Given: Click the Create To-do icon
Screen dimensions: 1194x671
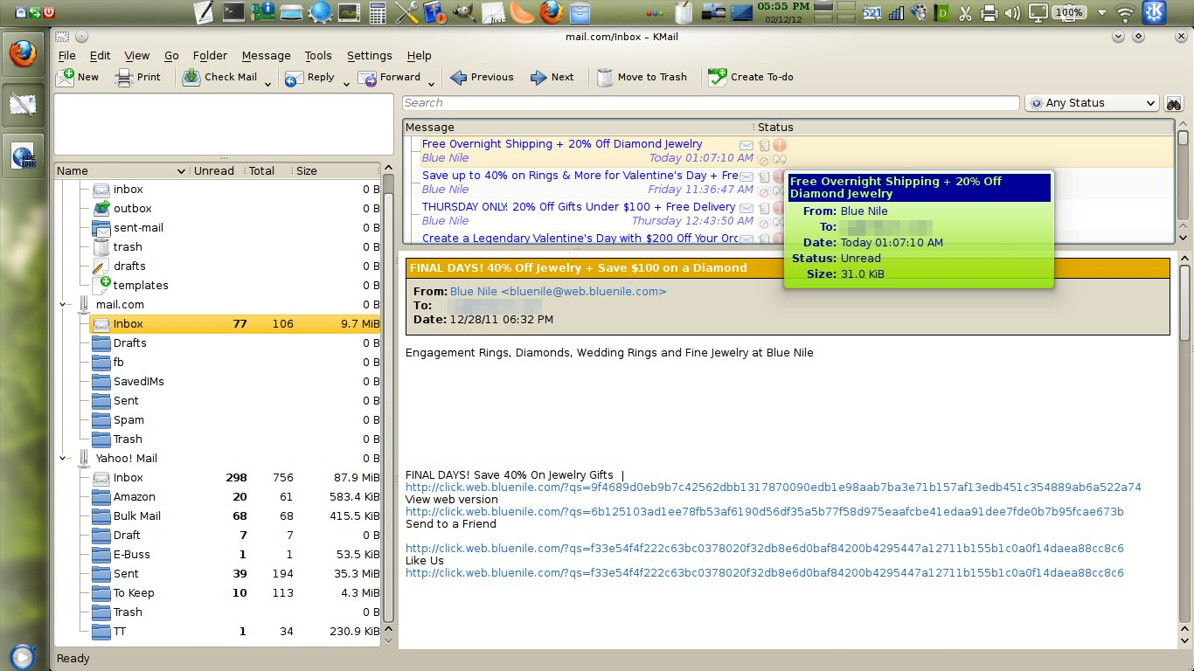Looking at the screenshot, I should point(718,77).
